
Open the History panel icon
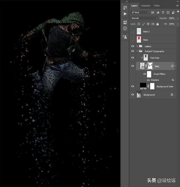[x=125, y=8]
